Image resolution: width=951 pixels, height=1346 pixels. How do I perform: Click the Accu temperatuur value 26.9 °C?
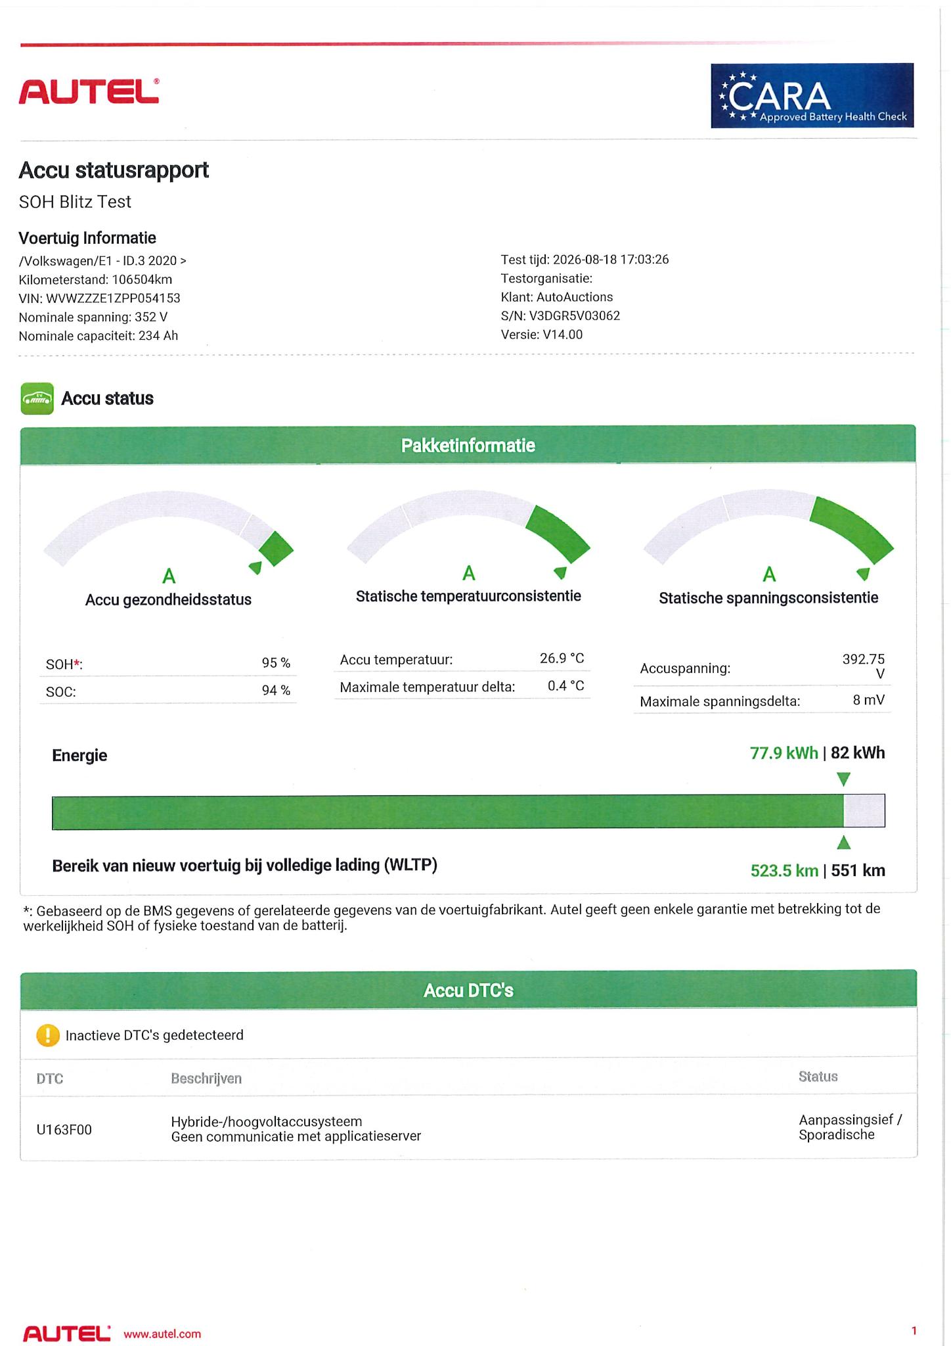(562, 658)
